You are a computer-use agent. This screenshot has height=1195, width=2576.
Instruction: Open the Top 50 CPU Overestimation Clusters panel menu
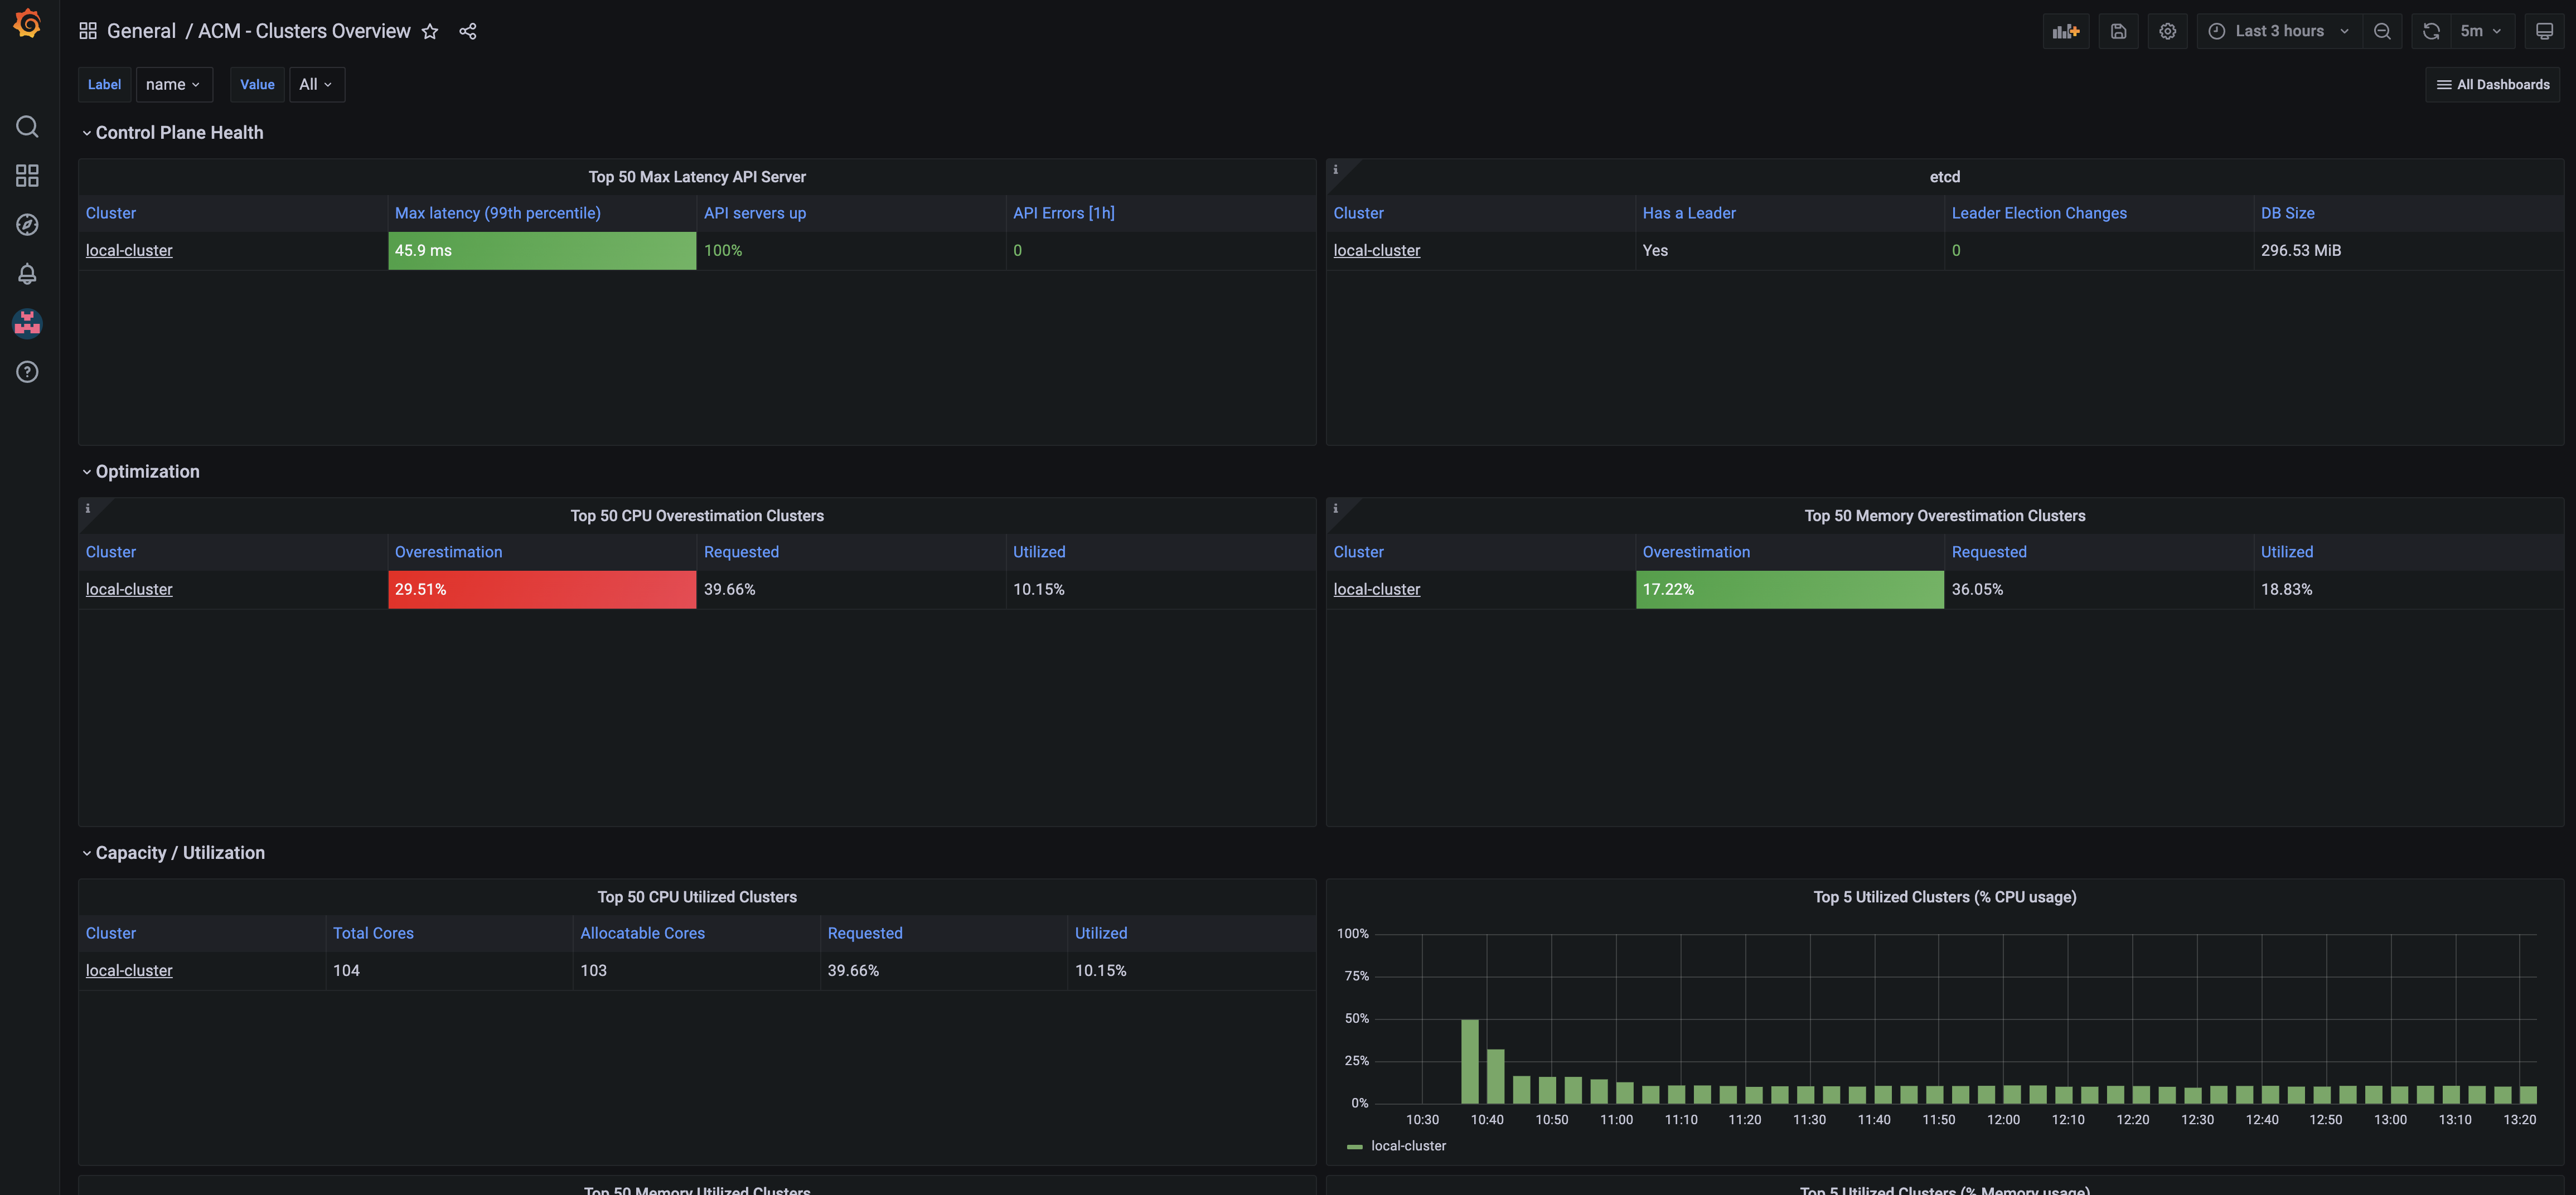point(697,515)
